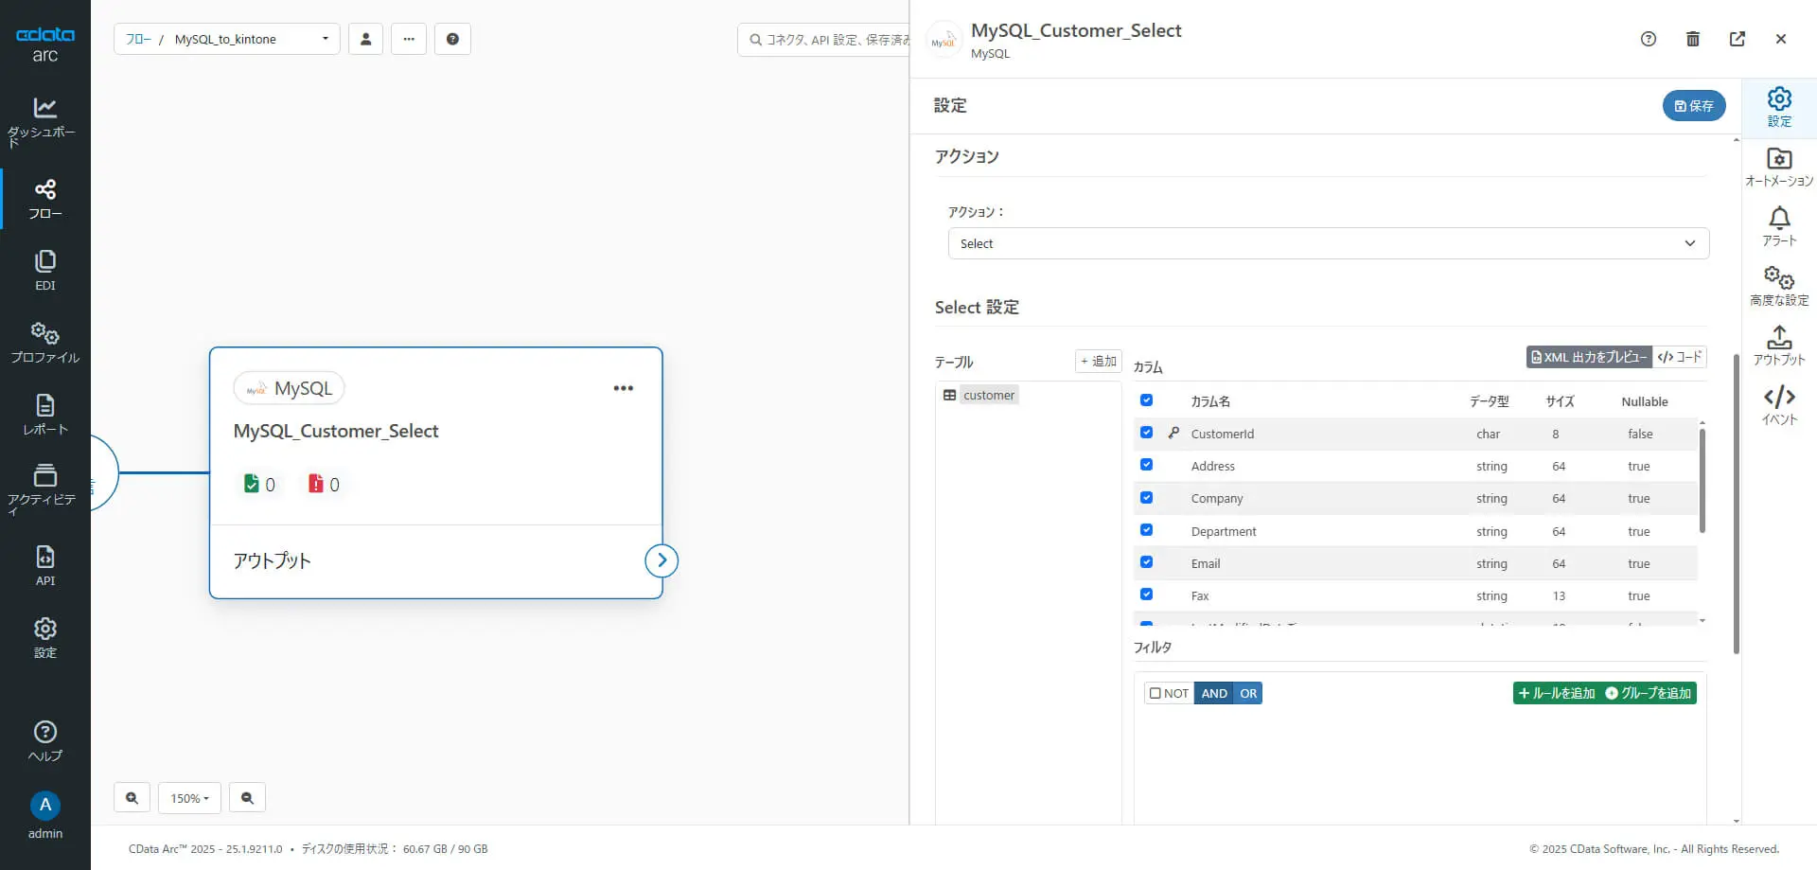Click the error count icon on connector card
The width and height of the screenshot is (1817, 870).
point(315,484)
